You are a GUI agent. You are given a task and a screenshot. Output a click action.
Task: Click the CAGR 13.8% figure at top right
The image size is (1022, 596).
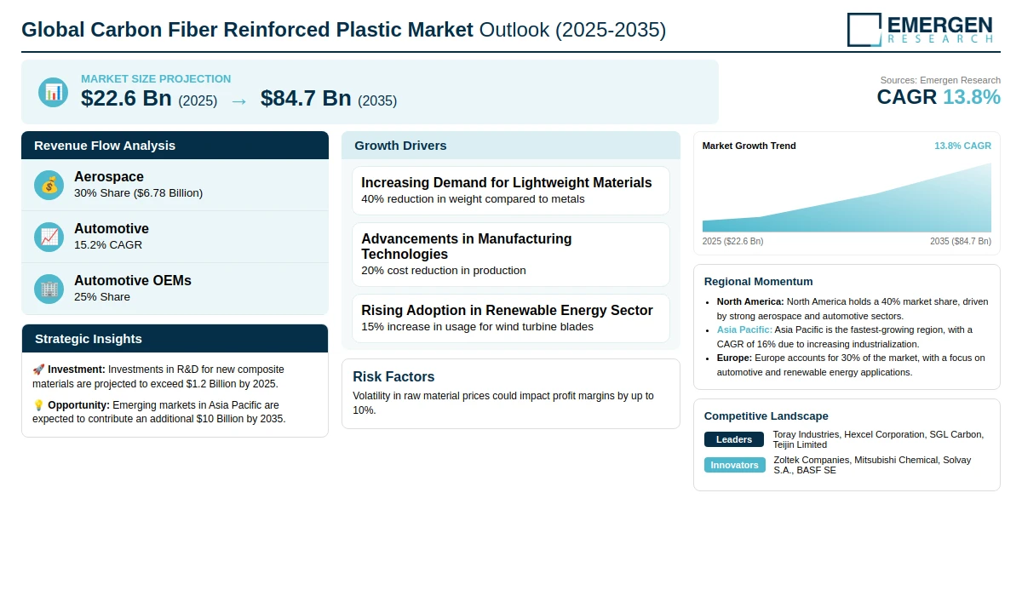click(x=938, y=98)
